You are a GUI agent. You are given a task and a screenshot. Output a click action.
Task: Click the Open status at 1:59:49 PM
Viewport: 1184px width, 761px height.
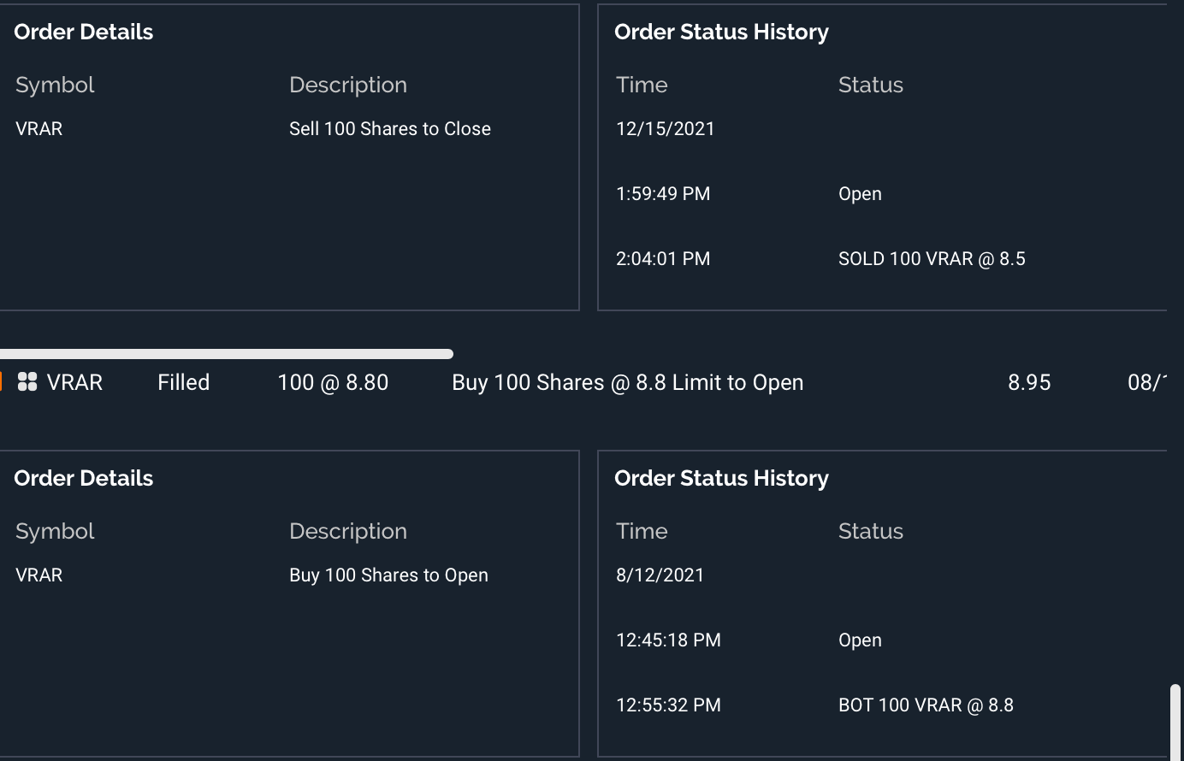[860, 194]
